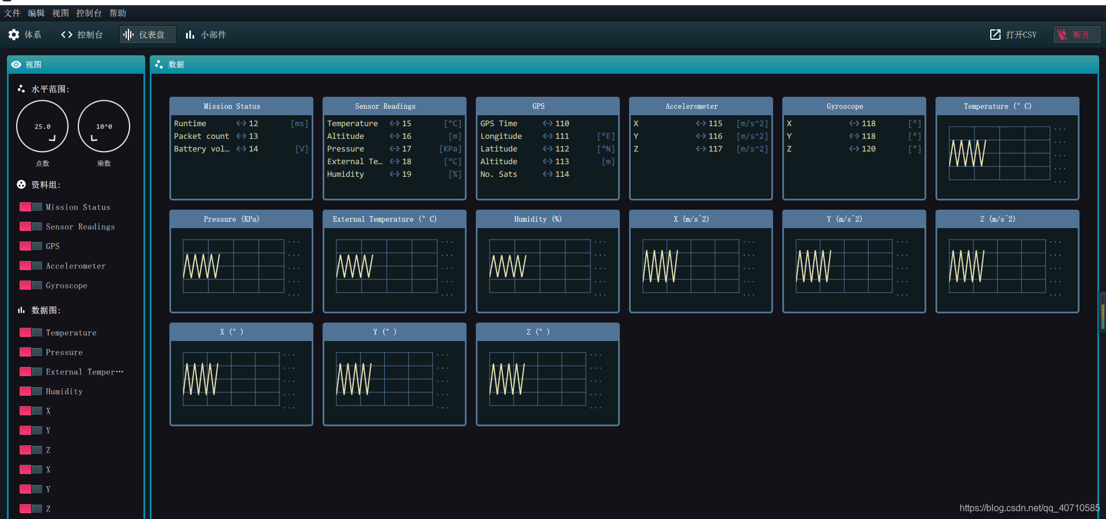
Task: Toggle the Temperature plot switch
Action: point(31,332)
